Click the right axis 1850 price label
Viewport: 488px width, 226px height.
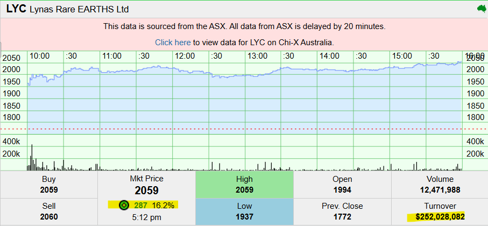coord(476,106)
